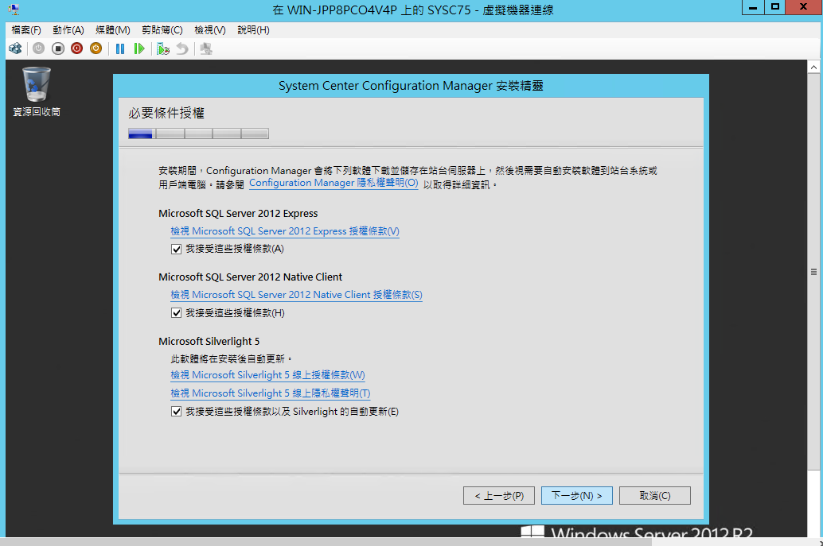Click the red Shut Down icon
823x546 pixels.
76,48
